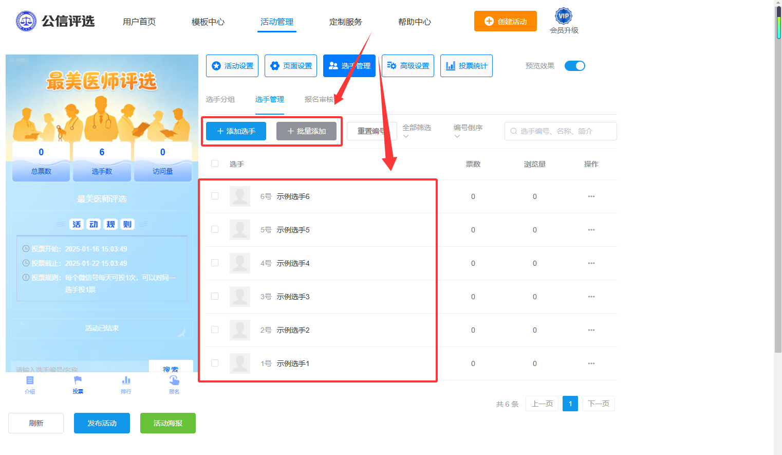This screenshot has height=455, width=782.
Task: Go to 用户首页 in top navigation
Action: 139,22
